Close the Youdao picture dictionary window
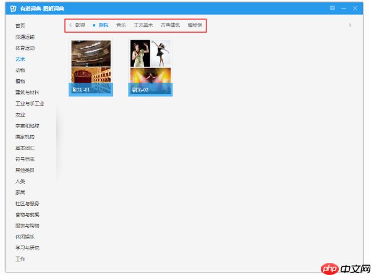Image resolution: width=371 pixels, height=275 pixels. (355, 8)
